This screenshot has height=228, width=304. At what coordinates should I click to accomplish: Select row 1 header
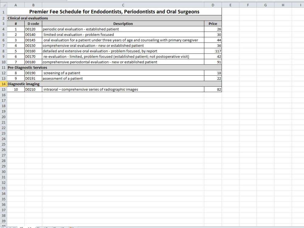pos(3,12)
